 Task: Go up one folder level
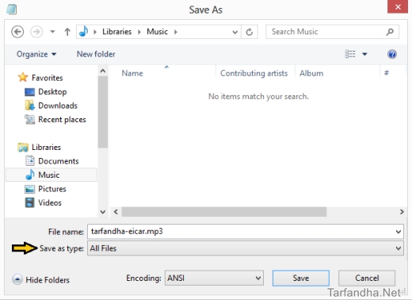[x=67, y=32]
